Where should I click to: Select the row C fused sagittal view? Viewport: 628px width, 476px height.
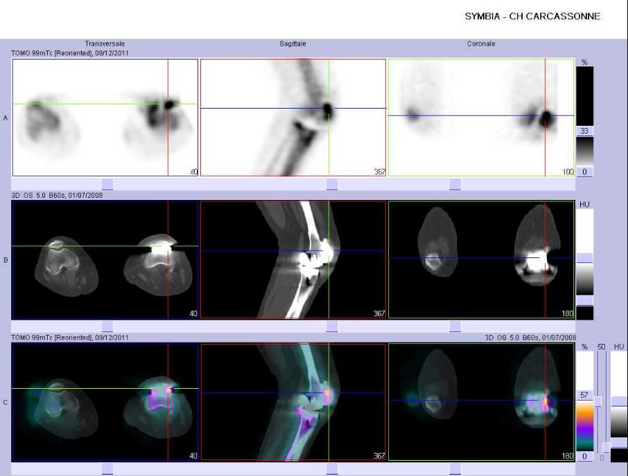coord(293,402)
